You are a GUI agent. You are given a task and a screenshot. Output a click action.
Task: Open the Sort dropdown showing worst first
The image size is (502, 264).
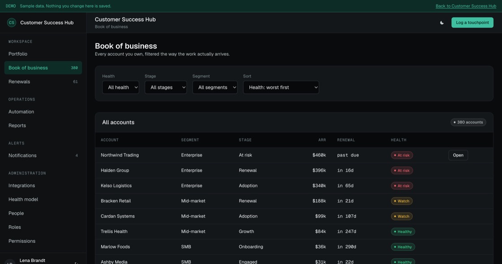[281, 87]
